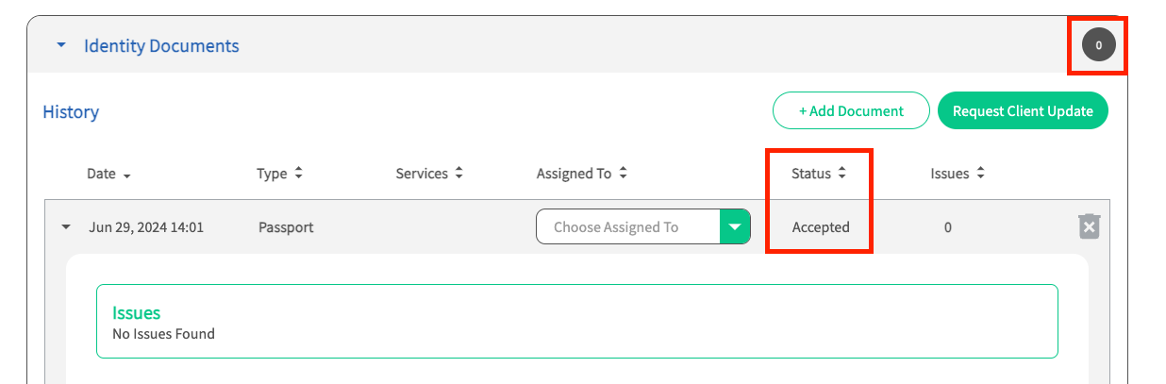Click the Passport type cell
Viewport: 1166px width, 384px height.
(x=286, y=227)
